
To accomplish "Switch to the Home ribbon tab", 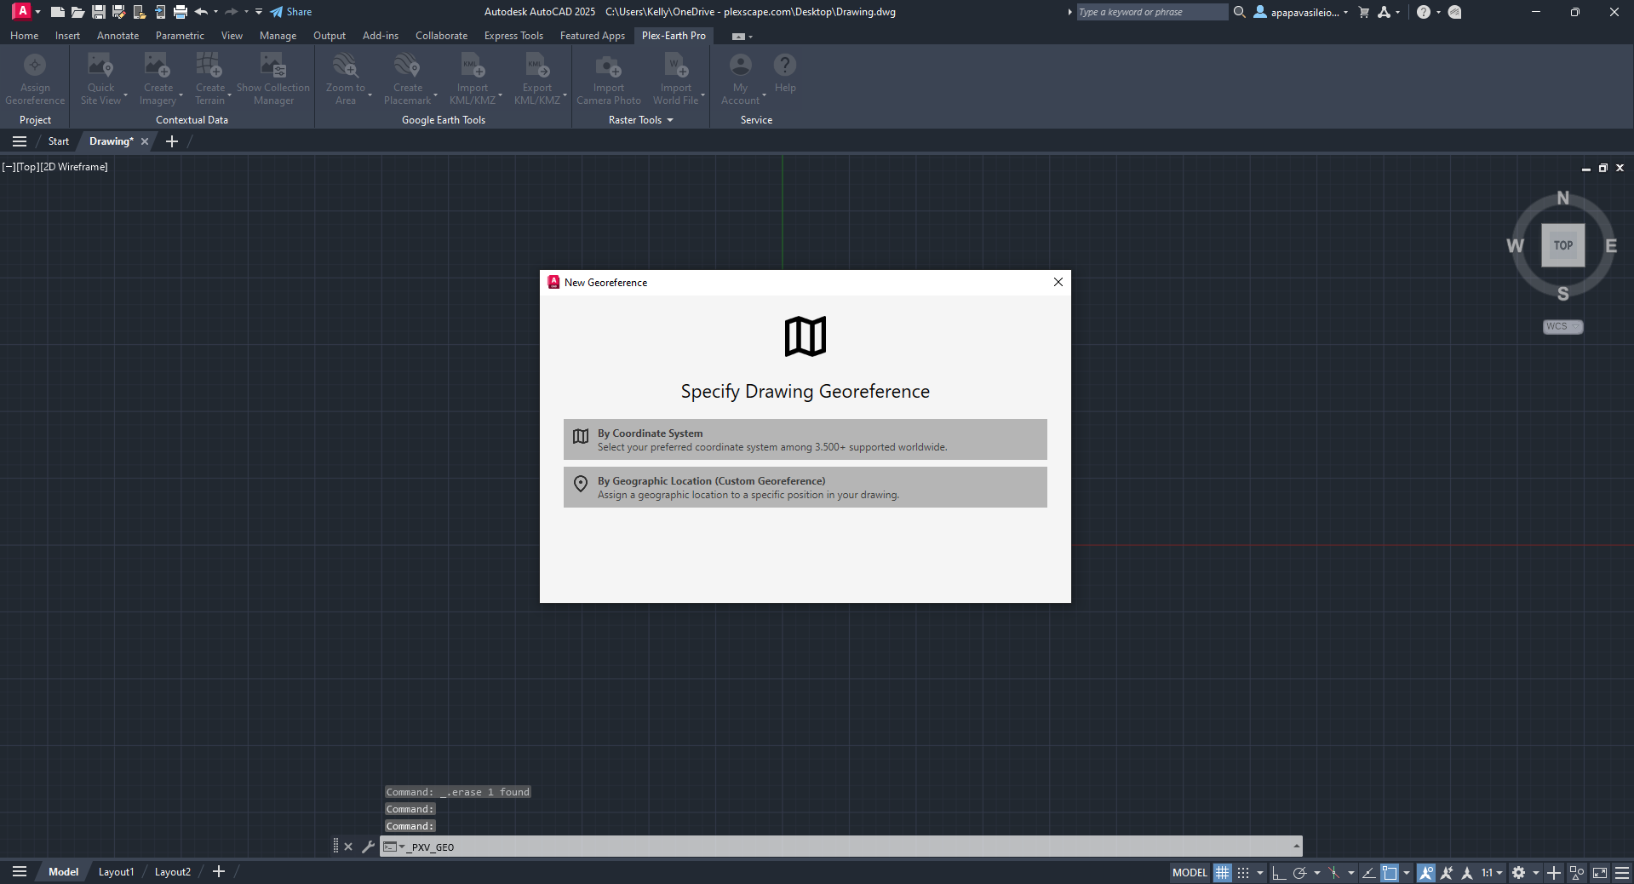I will [x=24, y=36].
